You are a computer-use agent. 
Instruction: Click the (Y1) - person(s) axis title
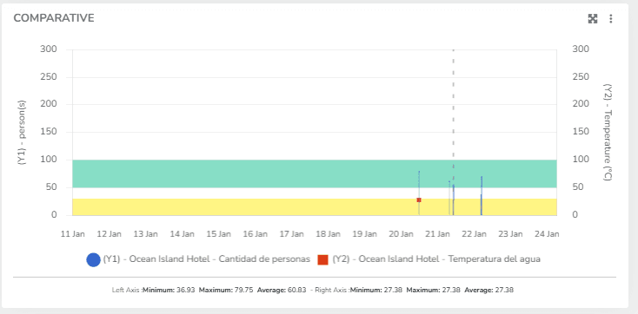click(22, 133)
